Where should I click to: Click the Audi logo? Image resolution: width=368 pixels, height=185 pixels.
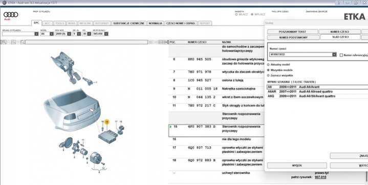pos(11,15)
